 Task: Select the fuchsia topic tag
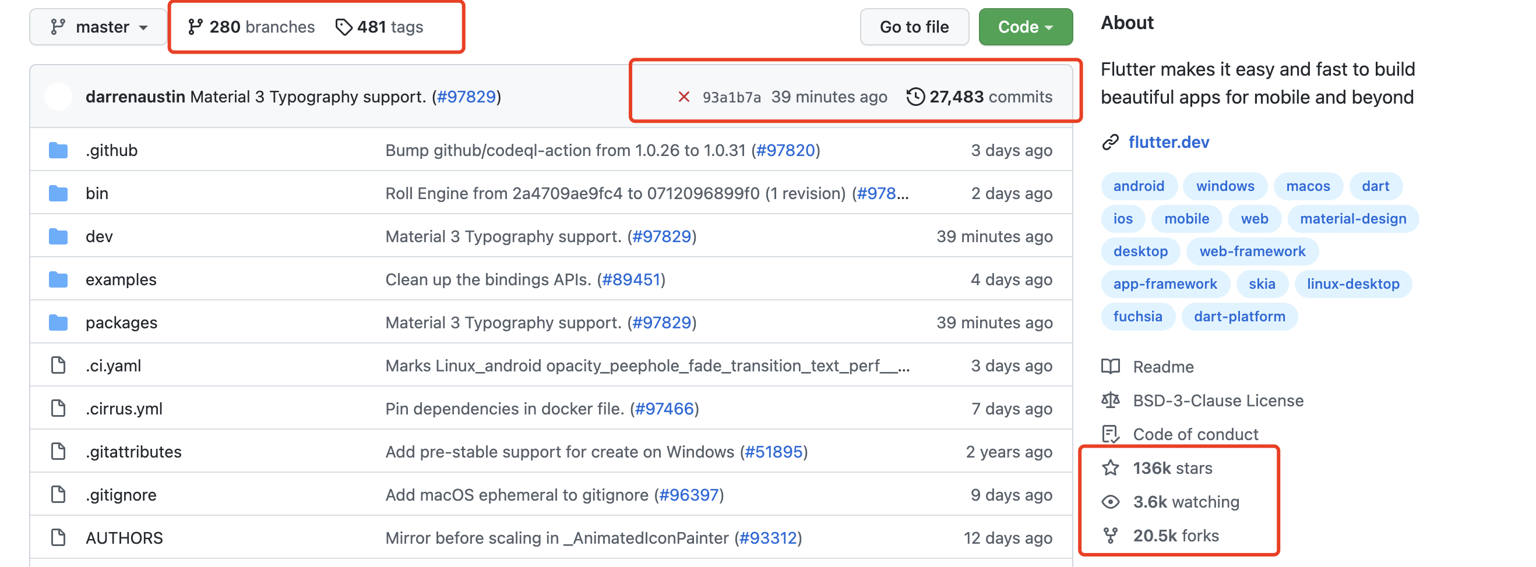[1137, 316]
